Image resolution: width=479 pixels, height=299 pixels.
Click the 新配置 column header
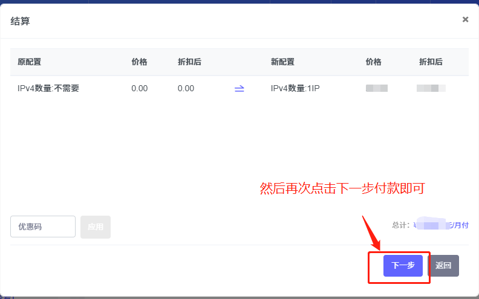pos(282,62)
